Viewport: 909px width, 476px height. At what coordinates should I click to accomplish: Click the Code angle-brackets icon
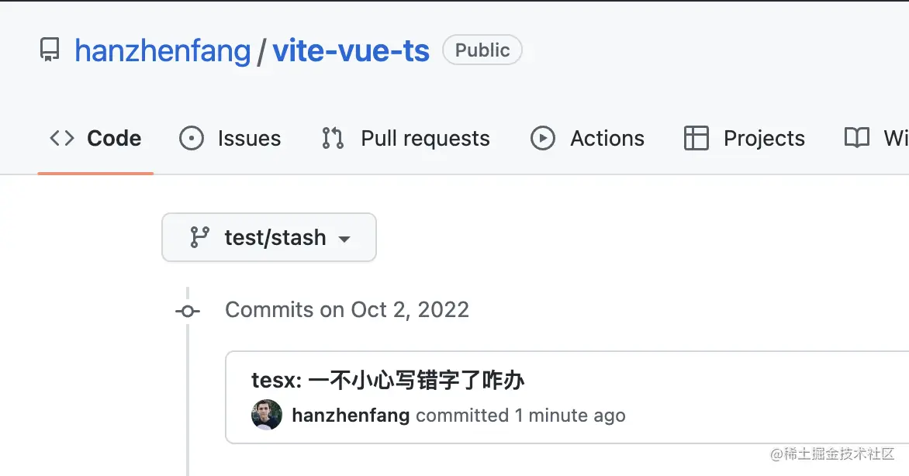62,139
